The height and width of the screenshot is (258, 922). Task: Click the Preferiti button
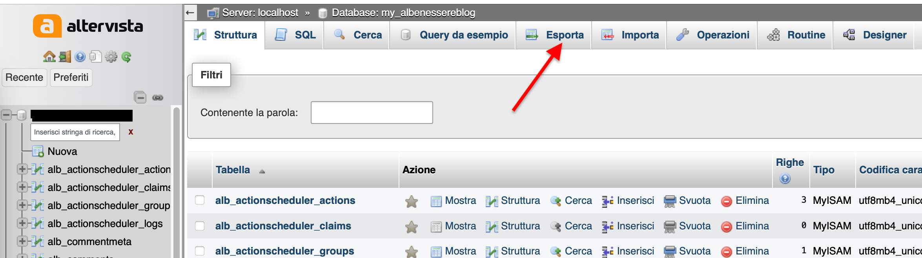point(71,77)
